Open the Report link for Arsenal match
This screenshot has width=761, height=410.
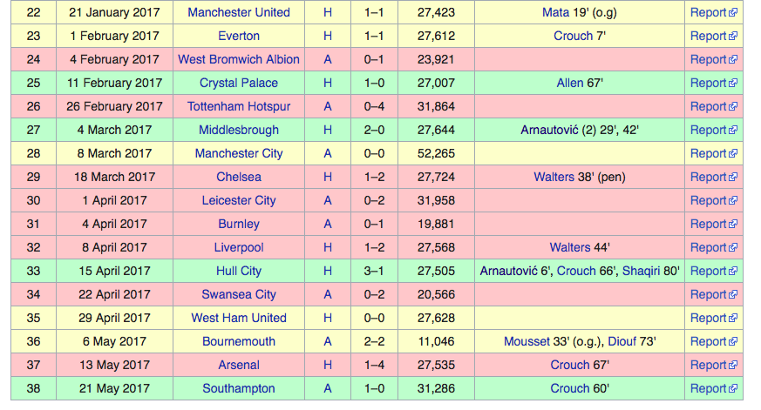coord(709,365)
